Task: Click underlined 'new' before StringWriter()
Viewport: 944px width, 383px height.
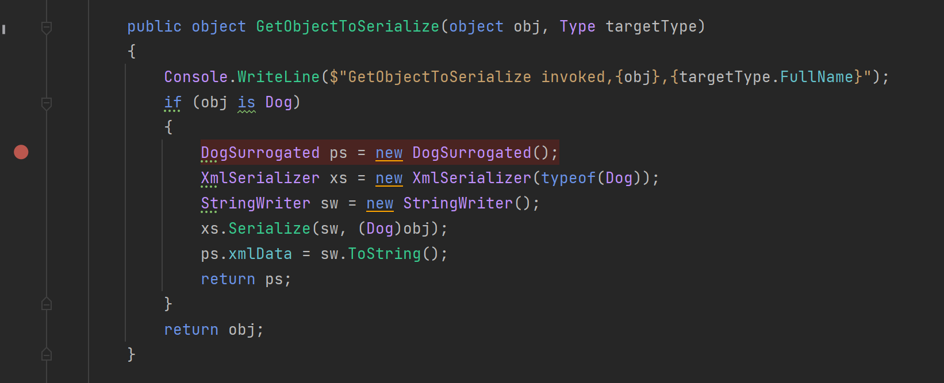Action: coord(380,203)
